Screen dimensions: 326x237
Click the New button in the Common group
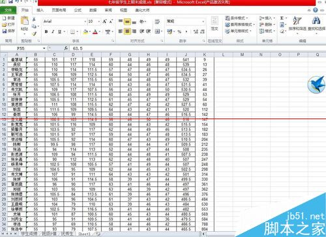(8, 18)
